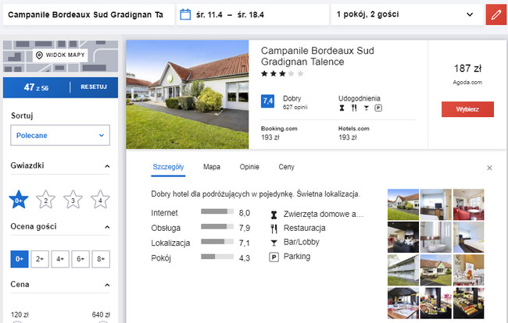Select guest rating 6+ filter
508x323 pixels.
tap(80, 259)
